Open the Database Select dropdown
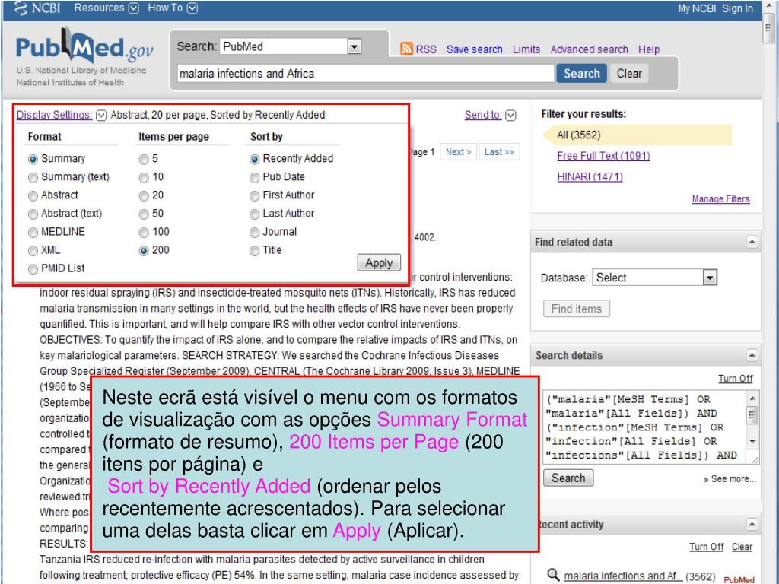This screenshot has height=584, width=779. click(655, 278)
